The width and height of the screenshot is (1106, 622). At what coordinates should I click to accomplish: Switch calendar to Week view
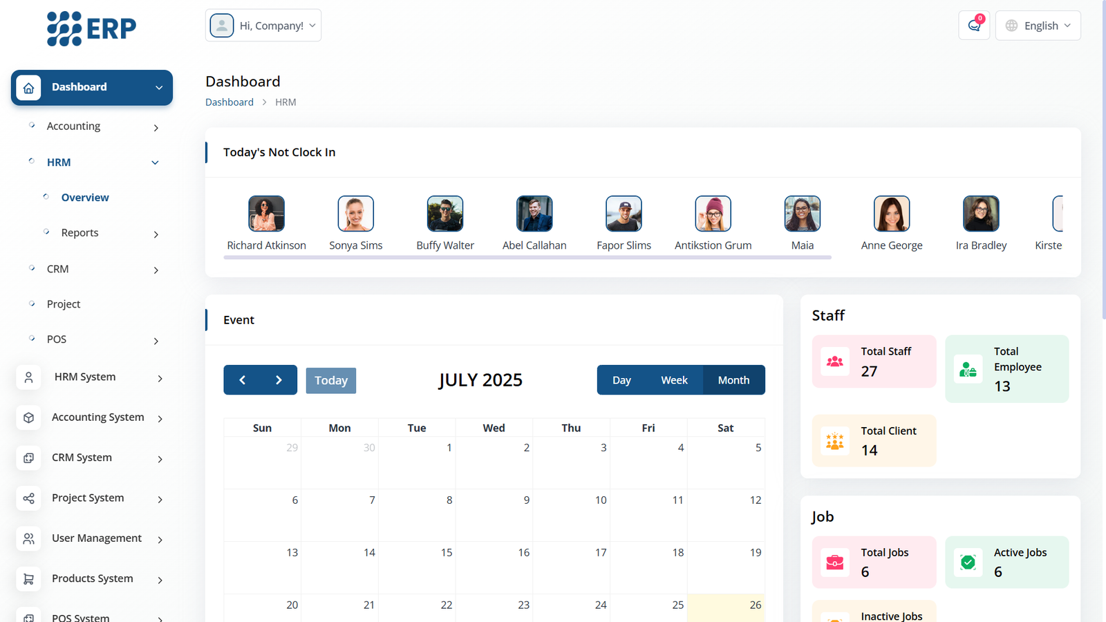pyautogui.click(x=673, y=380)
